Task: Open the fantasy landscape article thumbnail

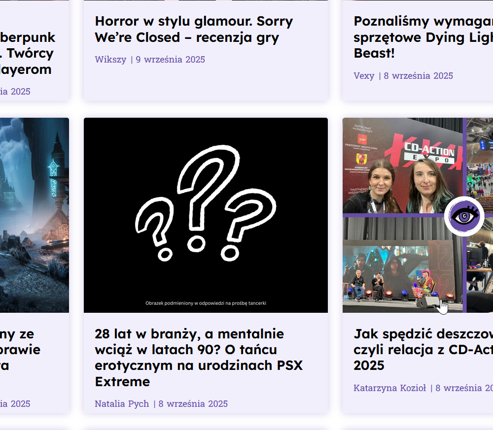Action: coord(35,215)
